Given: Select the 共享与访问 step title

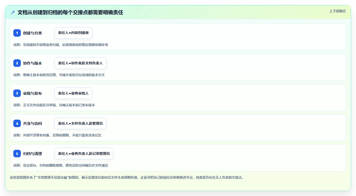Looking at the screenshot, I should tap(32, 123).
